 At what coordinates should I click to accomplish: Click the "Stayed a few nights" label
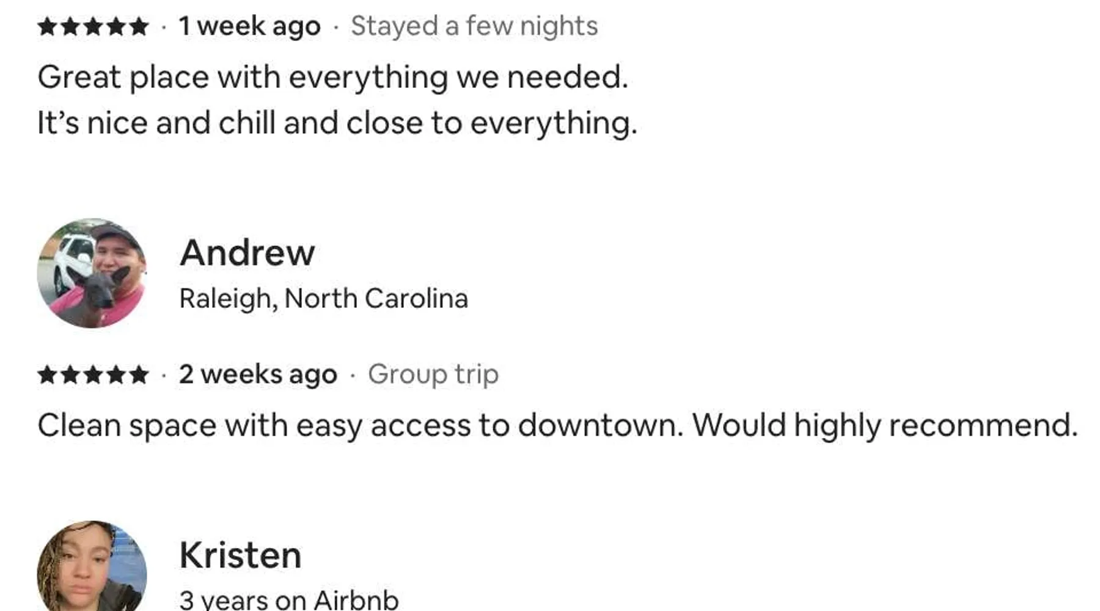[474, 26]
